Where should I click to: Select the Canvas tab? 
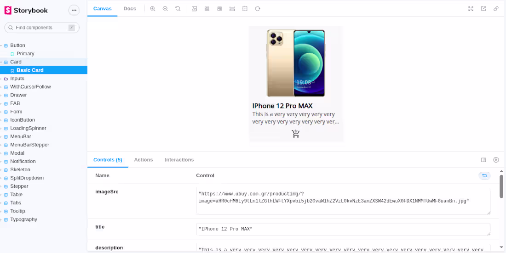coord(102,9)
